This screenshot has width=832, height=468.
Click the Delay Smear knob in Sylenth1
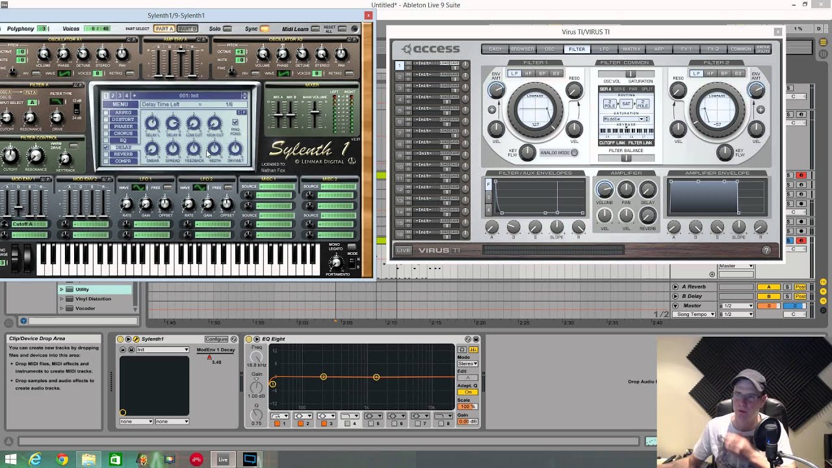click(152, 149)
